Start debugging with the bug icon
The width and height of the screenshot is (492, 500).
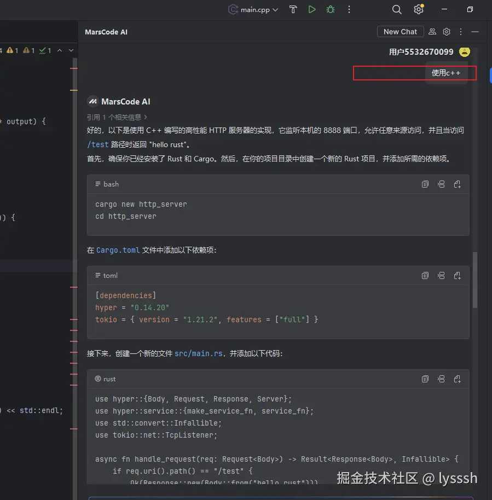[330, 9]
